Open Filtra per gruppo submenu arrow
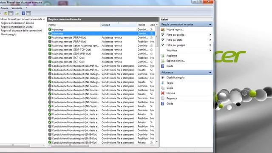Screen dimensions: 272x153 (210, 45)
